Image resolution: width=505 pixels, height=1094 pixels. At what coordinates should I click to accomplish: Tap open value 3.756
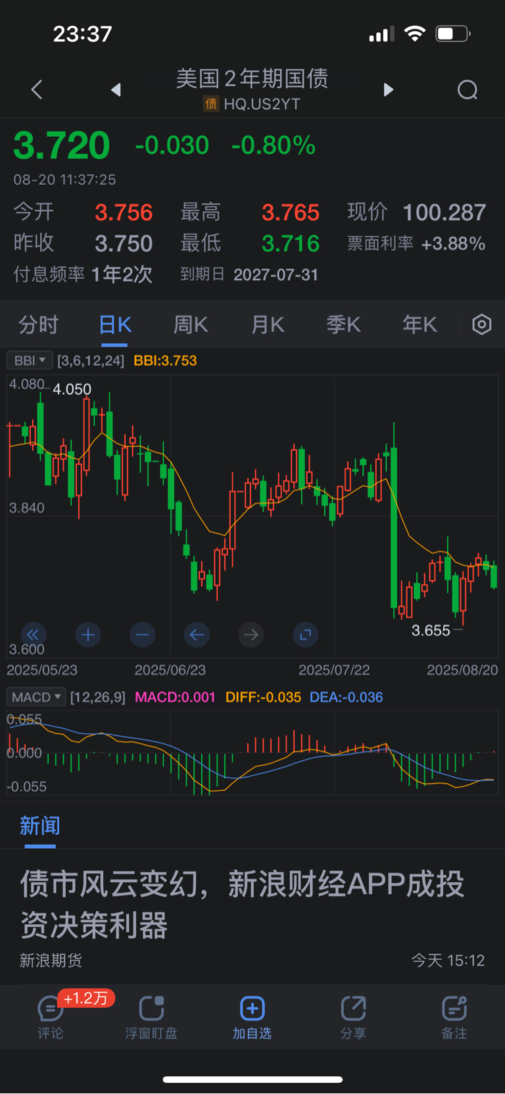coord(124,212)
